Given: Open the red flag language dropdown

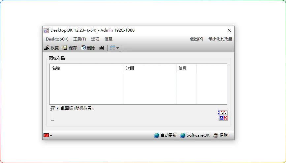Looking at the screenshot, I should click(x=48, y=135).
